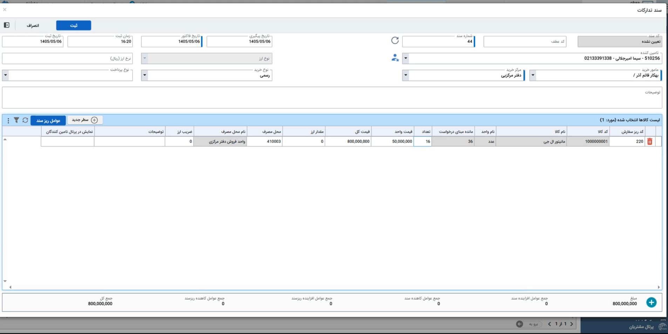668x334 pixels.
Task: Click the نمایش در پرتال تامین کنندگان header
Action: pos(68,131)
